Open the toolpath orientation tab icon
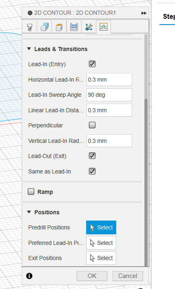 [89, 27]
